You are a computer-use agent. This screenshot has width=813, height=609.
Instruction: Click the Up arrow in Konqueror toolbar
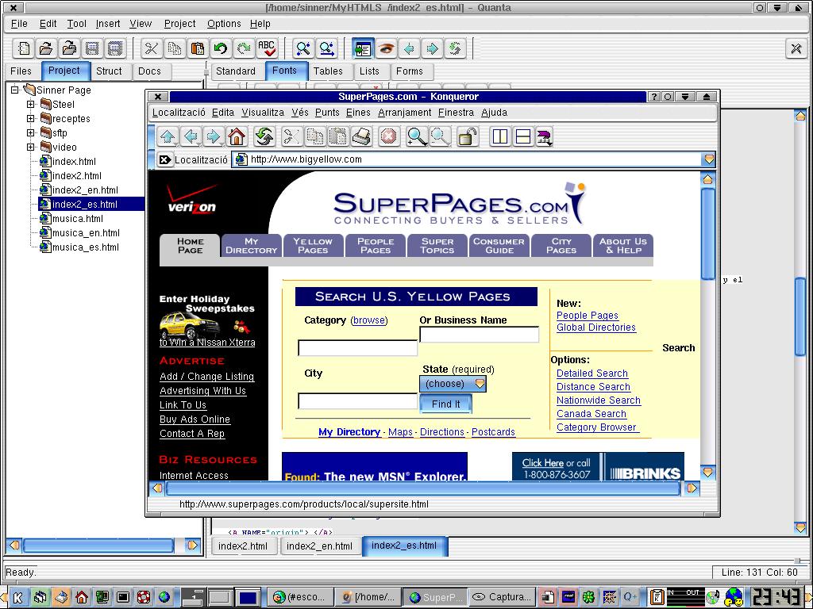point(168,136)
